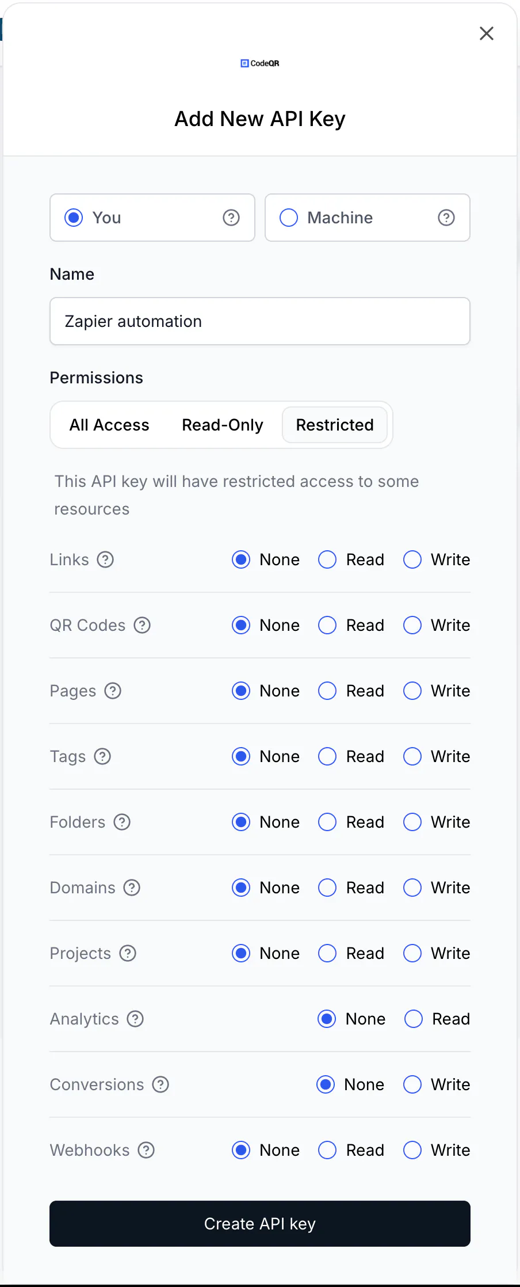520x1287 pixels.
Task: Set Links permission to Write
Action: point(412,559)
